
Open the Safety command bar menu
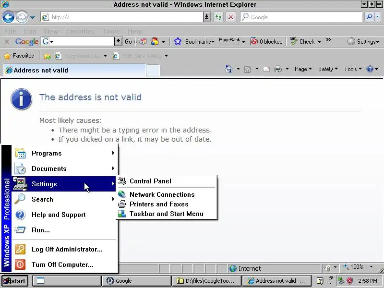328,69
